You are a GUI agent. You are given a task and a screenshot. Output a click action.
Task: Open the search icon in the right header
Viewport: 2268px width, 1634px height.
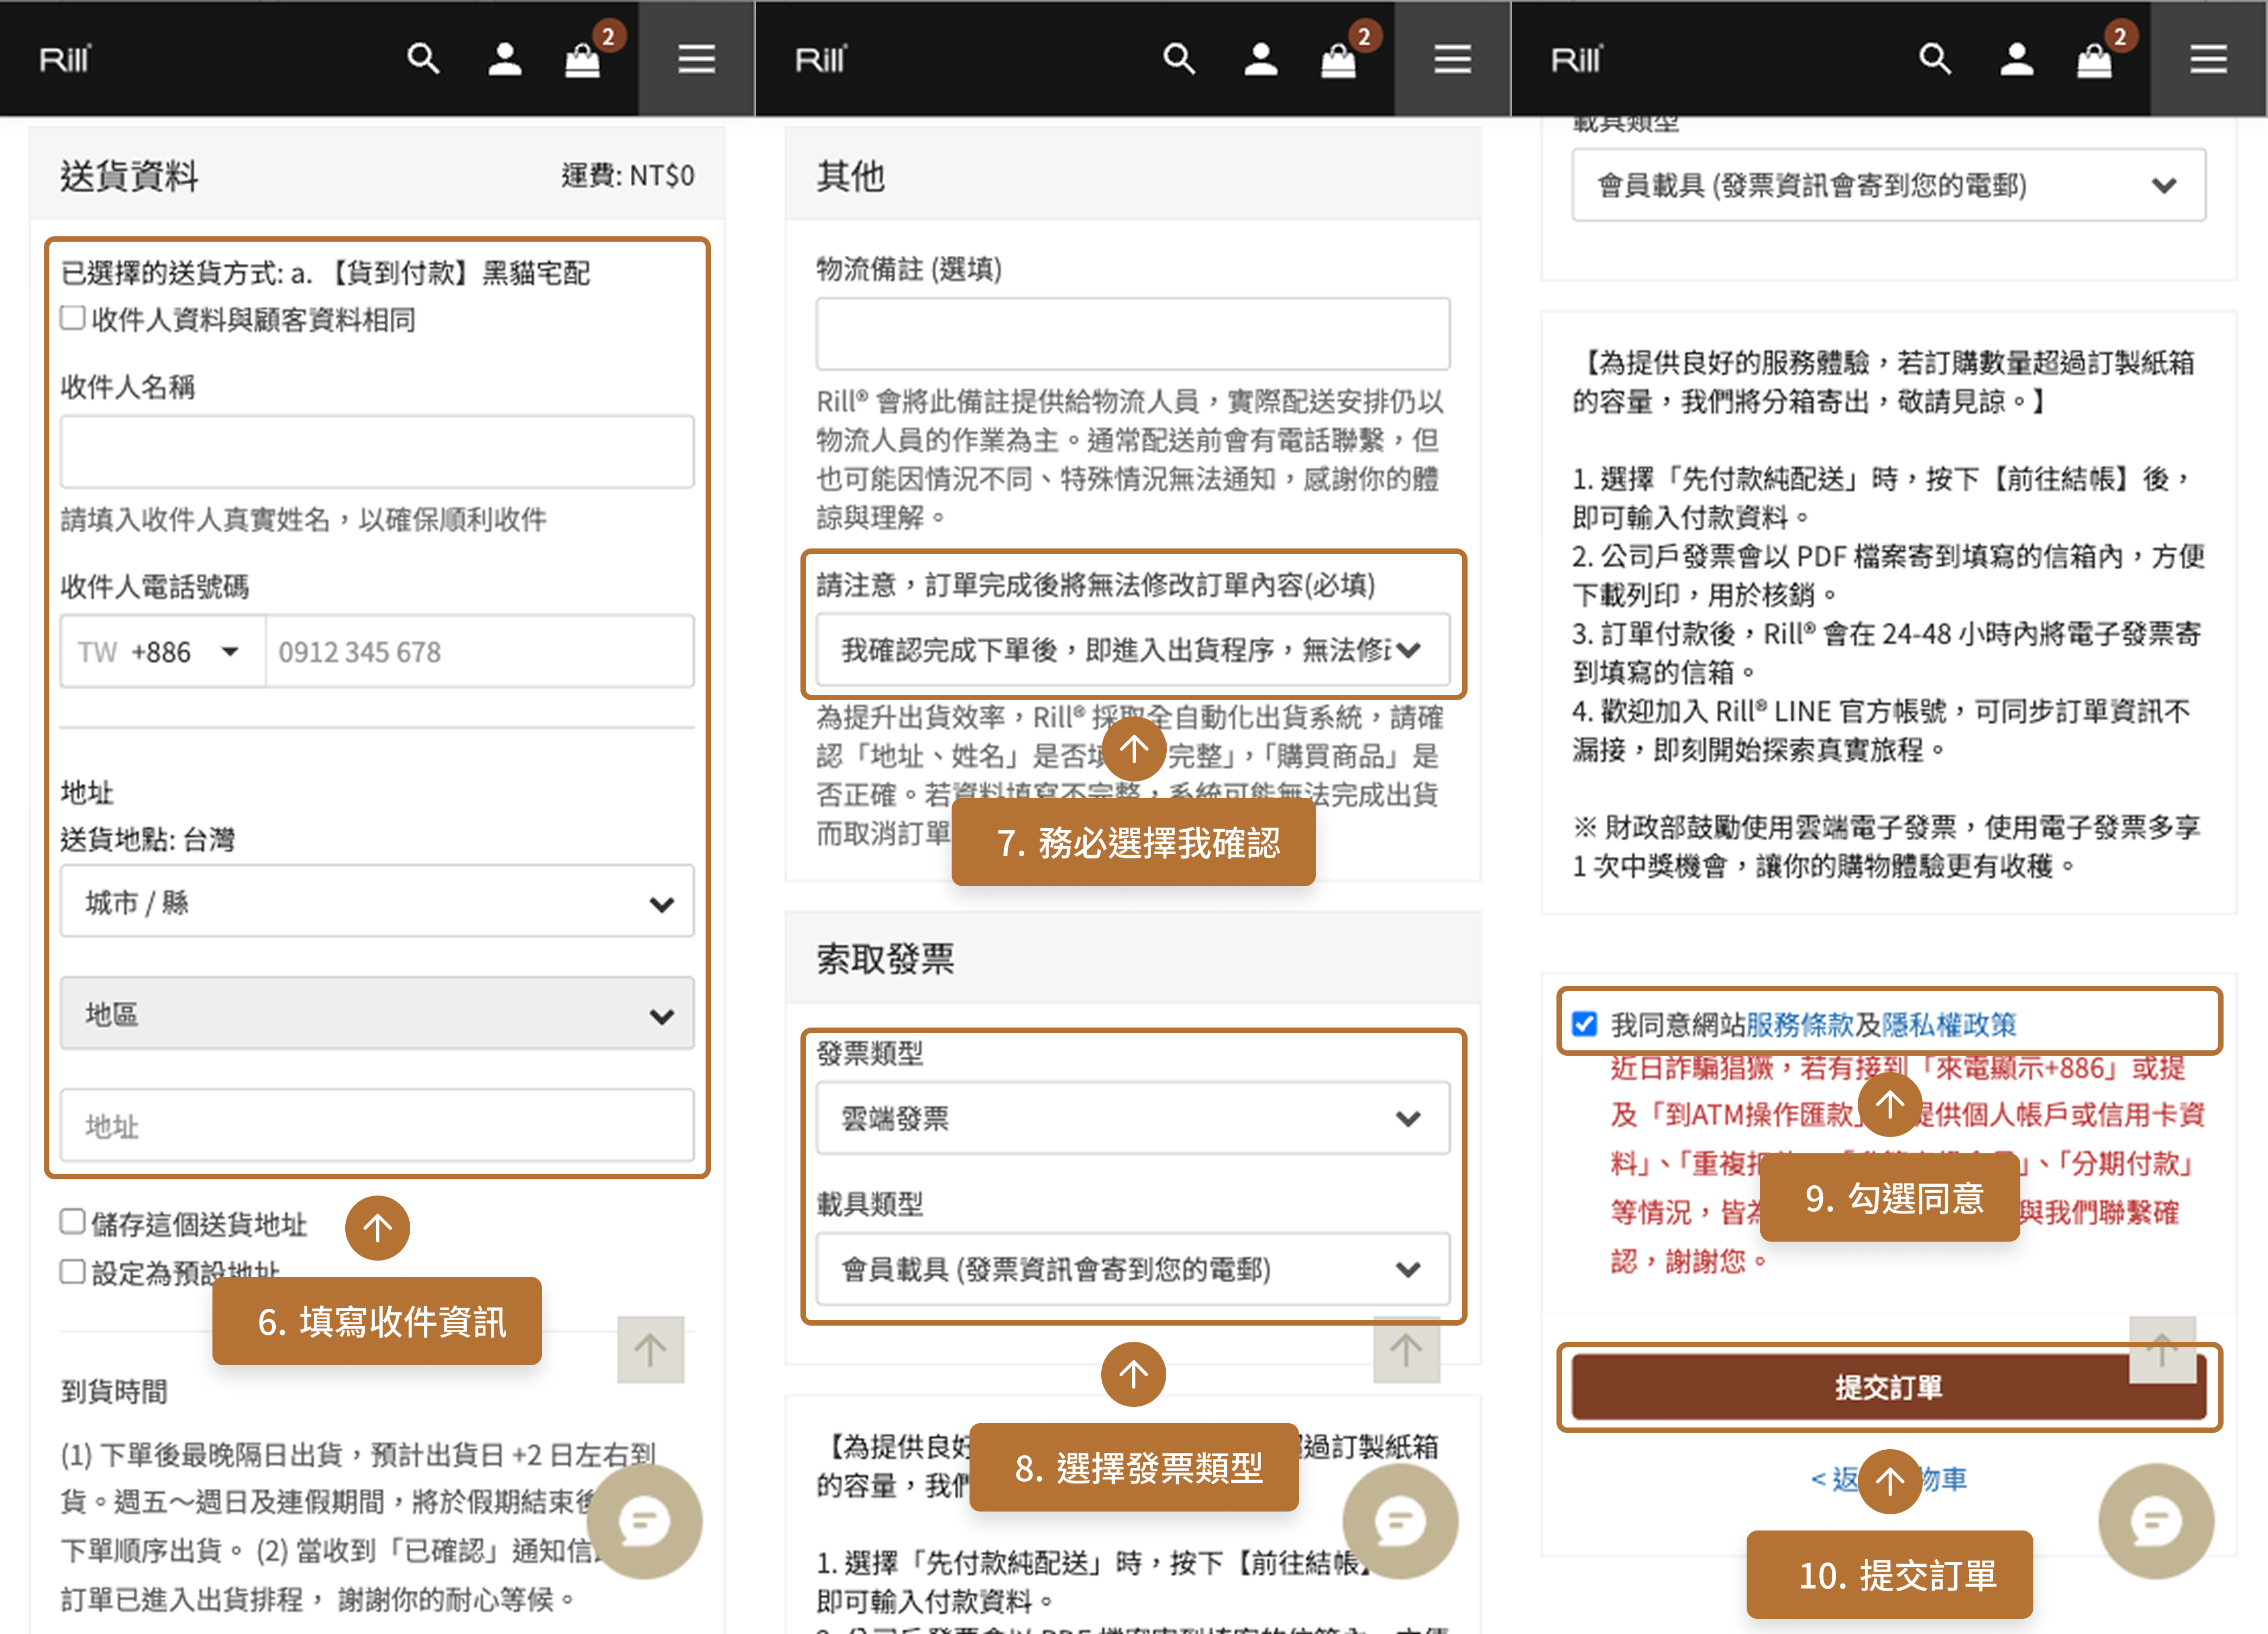[1935, 59]
